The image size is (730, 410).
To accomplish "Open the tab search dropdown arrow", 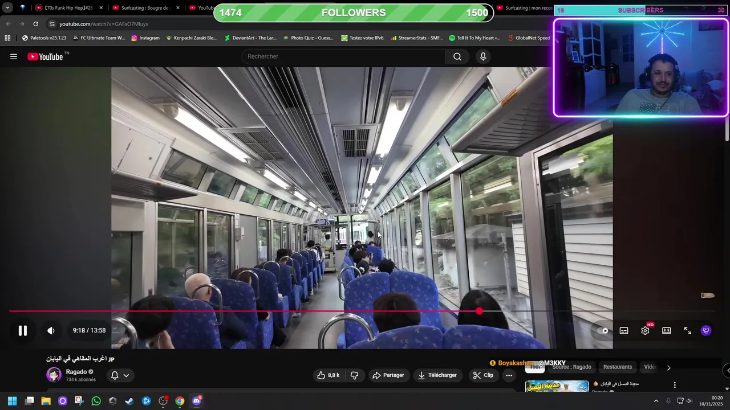I will tap(7, 8).
